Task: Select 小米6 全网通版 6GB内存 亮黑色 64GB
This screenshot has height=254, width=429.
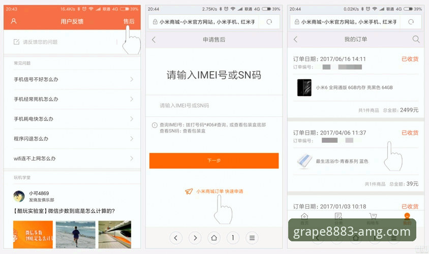Action: pos(354,87)
